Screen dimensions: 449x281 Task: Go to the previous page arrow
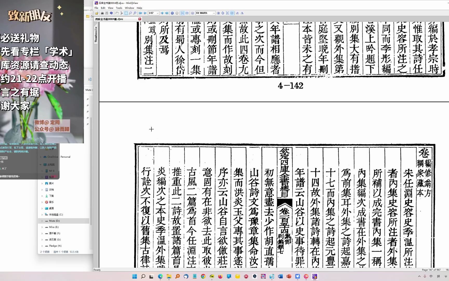pyautogui.click(x=145, y=13)
